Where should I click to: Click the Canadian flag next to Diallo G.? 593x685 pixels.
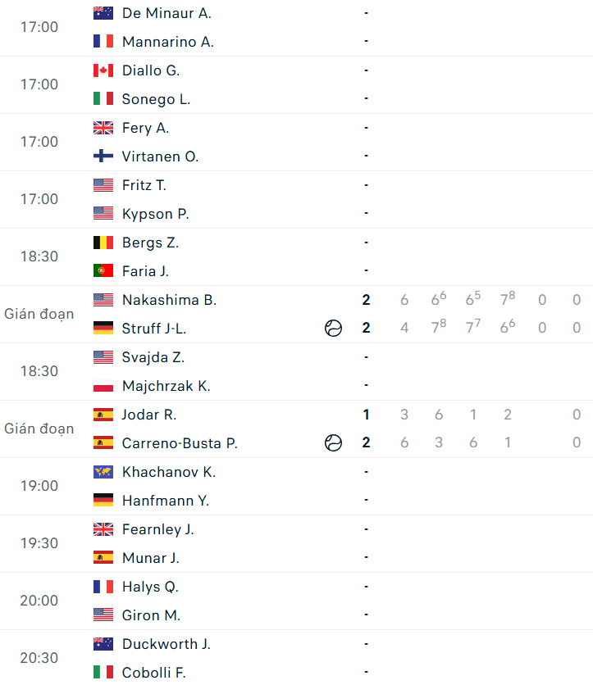tap(103, 70)
